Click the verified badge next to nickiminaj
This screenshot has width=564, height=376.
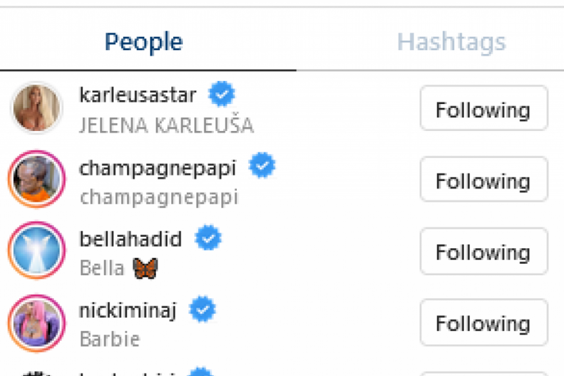click(202, 309)
